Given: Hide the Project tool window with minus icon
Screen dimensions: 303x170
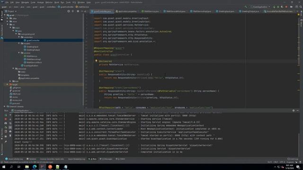Looking at the screenshot, I should point(82,11).
